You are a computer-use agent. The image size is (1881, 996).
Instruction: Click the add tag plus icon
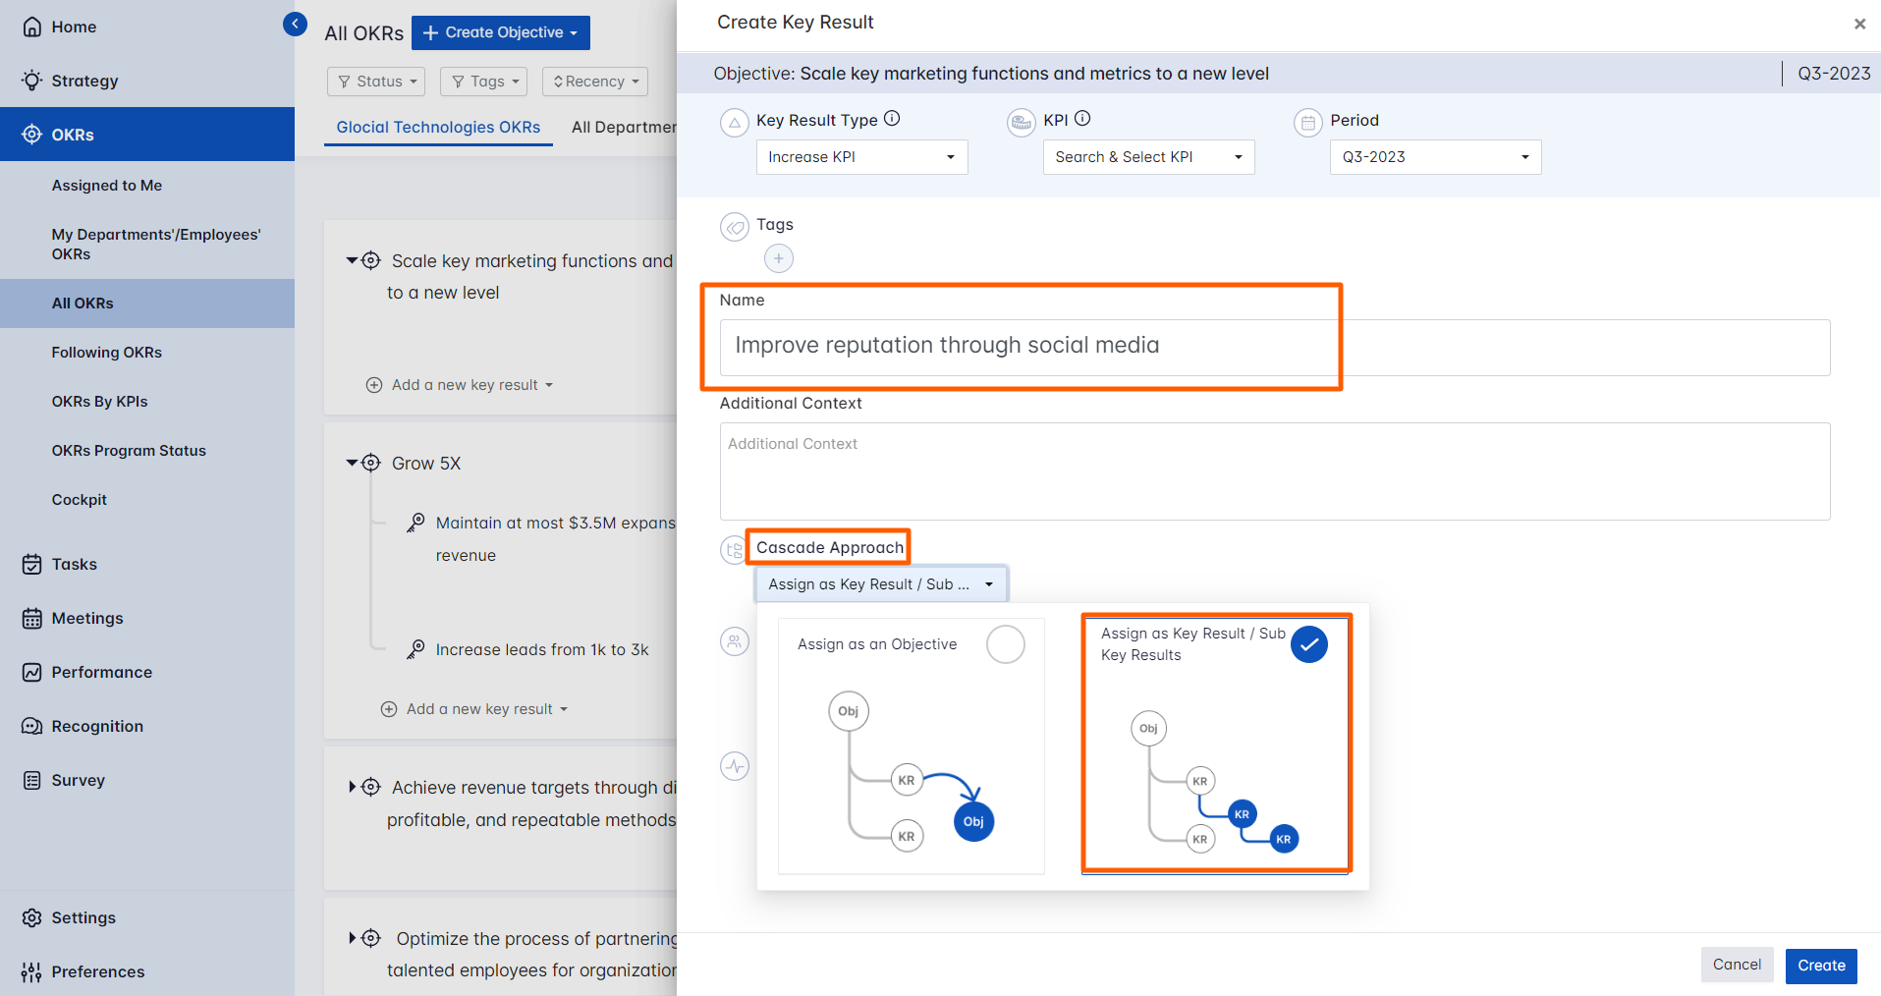click(x=778, y=258)
